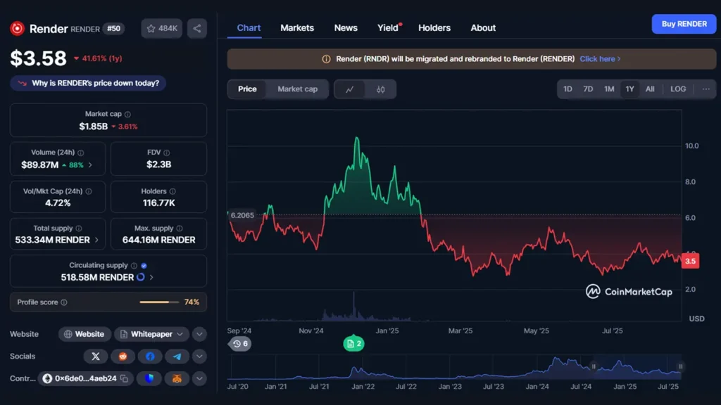Click the Total supply info icon

point(79,229)
